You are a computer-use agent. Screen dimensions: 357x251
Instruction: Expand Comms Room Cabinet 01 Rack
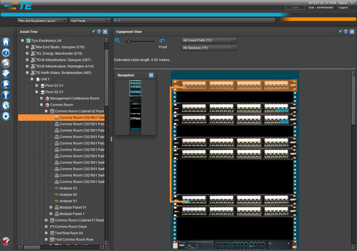point(46,220)
